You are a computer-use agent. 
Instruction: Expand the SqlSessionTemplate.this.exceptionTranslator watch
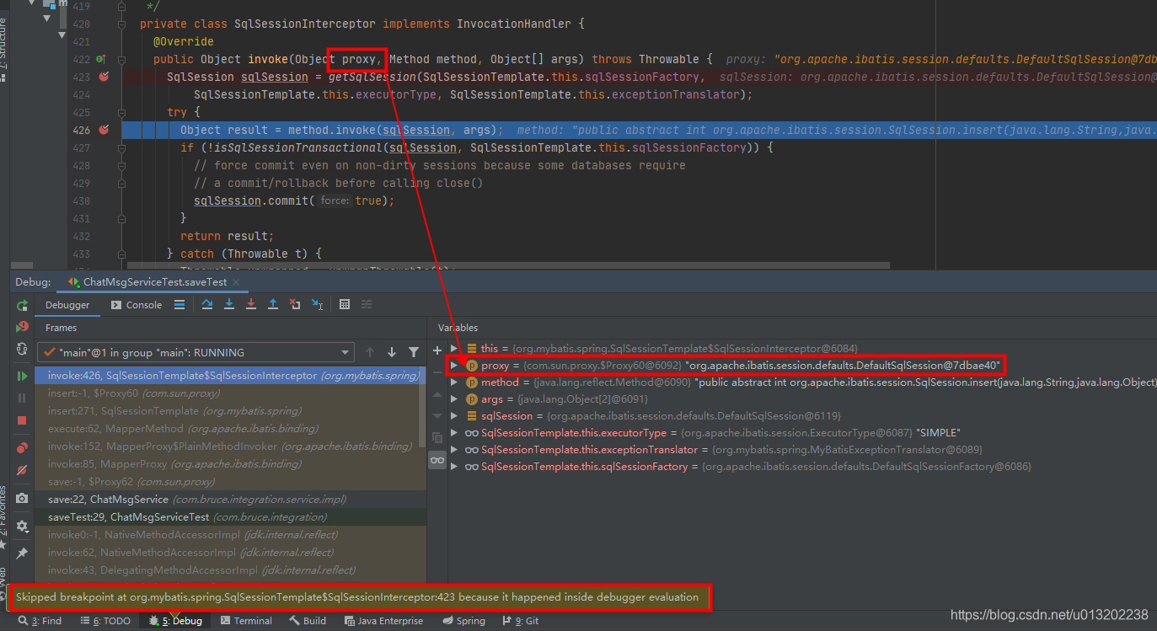455,449
